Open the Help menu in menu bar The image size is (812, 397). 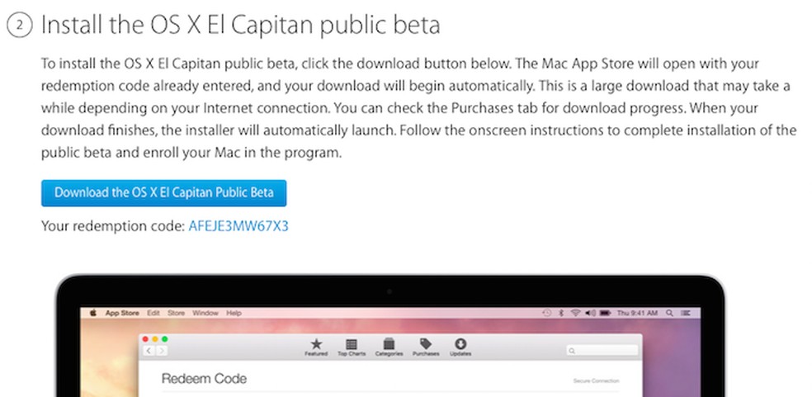[234, 313]
